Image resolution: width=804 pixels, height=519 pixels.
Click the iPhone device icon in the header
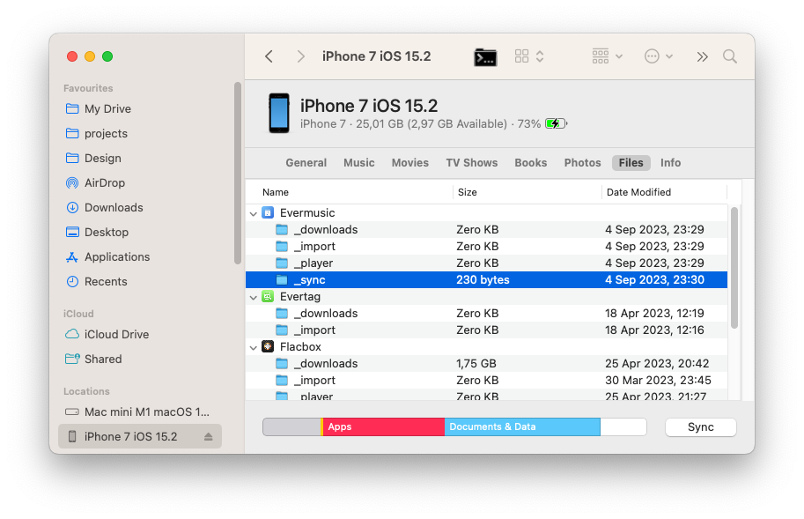(278, 114)
